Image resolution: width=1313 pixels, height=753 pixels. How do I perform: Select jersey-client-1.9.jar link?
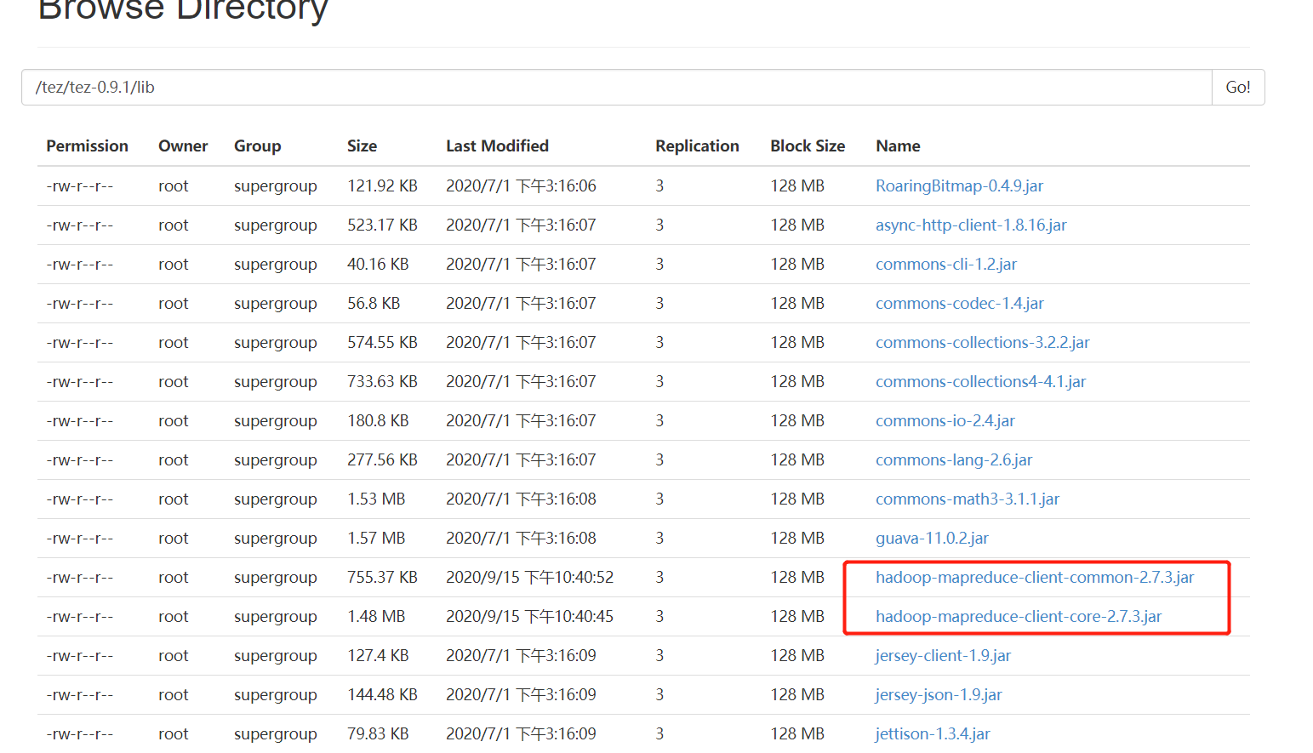pyautogui.click(x=943, y=655)
